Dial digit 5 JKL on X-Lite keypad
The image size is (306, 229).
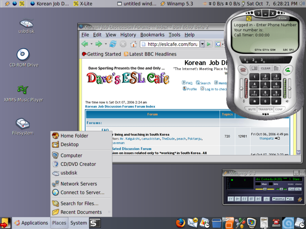pyautogui.click(x=265, y=85)
